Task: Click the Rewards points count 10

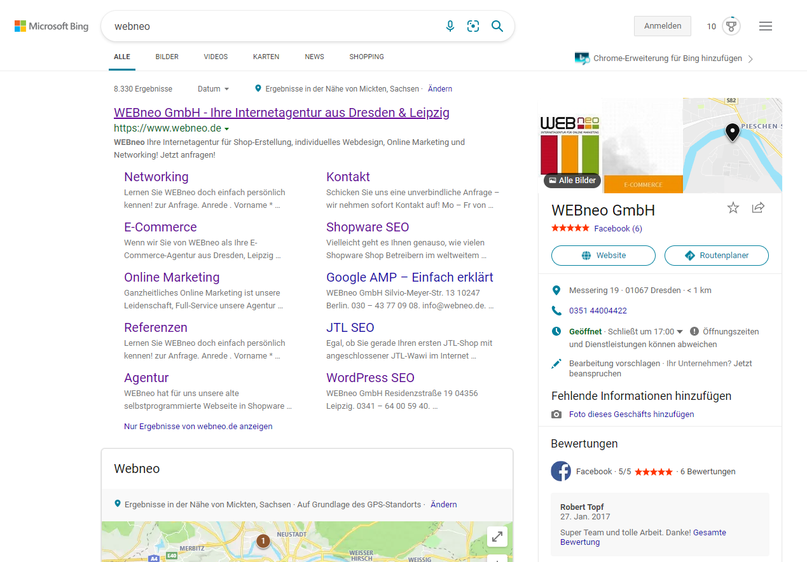Action: pos(712,27)
